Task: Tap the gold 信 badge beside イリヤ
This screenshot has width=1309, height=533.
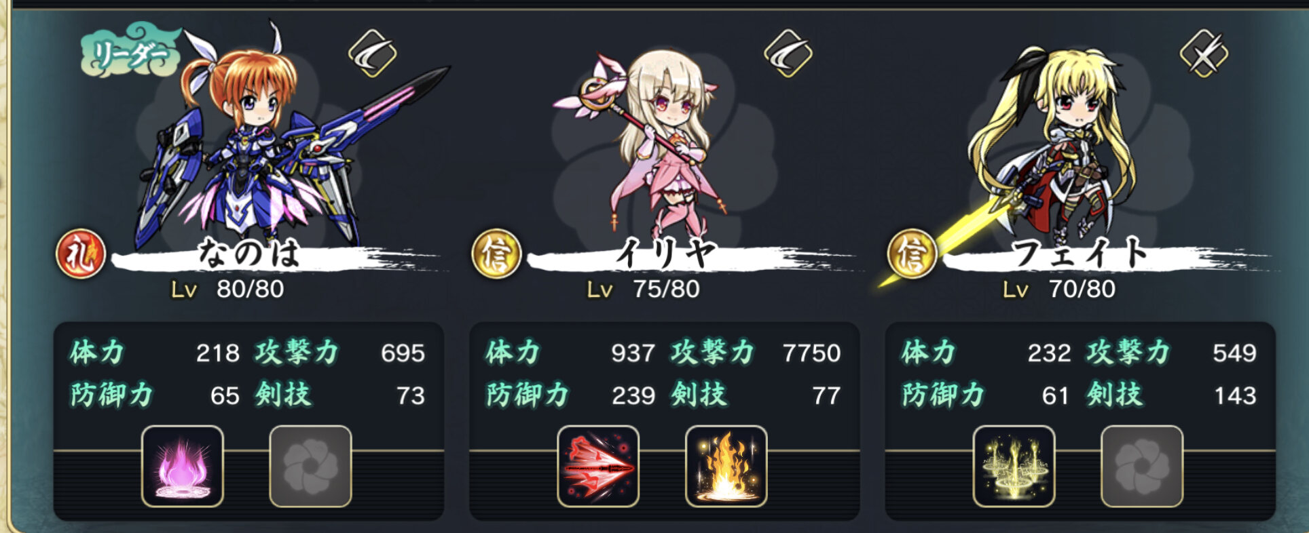Action: pyautogui.click(x=496, y=254)
